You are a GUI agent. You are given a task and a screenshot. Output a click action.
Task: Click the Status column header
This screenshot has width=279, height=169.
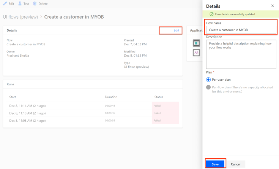[x=159, y=97]
